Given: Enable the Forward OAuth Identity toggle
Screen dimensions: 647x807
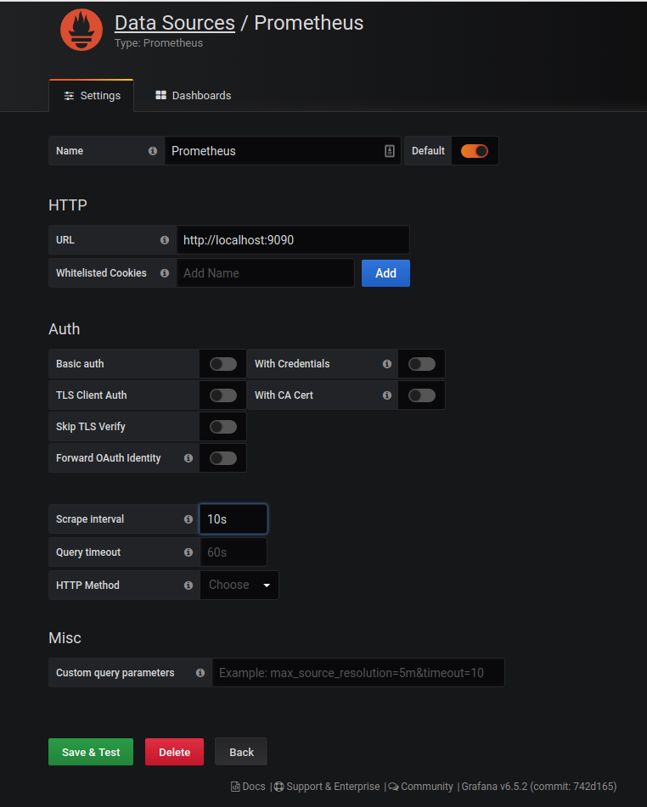Looking at the screenshot, I should click(223, 458).
